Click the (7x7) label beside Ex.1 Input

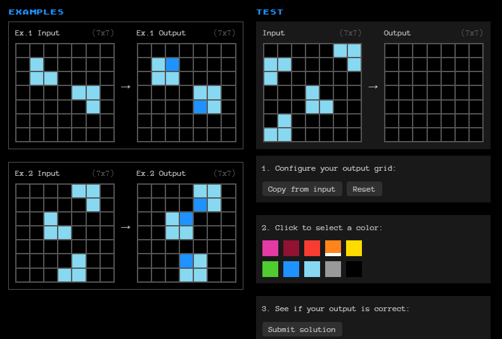coord(103,33)
